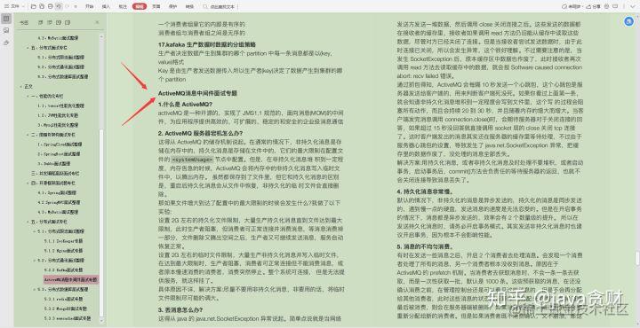Image resolution: width=640 pixels, height=328 pixels.
Task: Click heading 3. 丢消息怎么办?
Action: tap(180, 309)
